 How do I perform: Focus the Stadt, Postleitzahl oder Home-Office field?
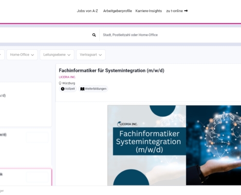click(x=170, y=35)
